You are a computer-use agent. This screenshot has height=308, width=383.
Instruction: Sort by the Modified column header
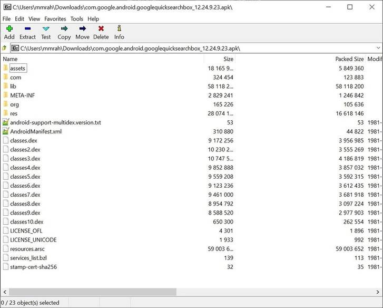click(374, 59)
